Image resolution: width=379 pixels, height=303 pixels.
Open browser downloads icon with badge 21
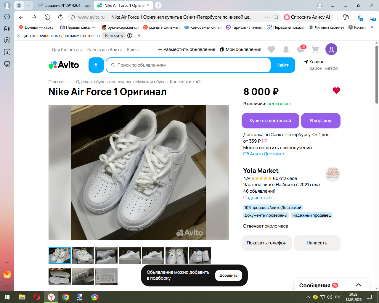[373, 17]
